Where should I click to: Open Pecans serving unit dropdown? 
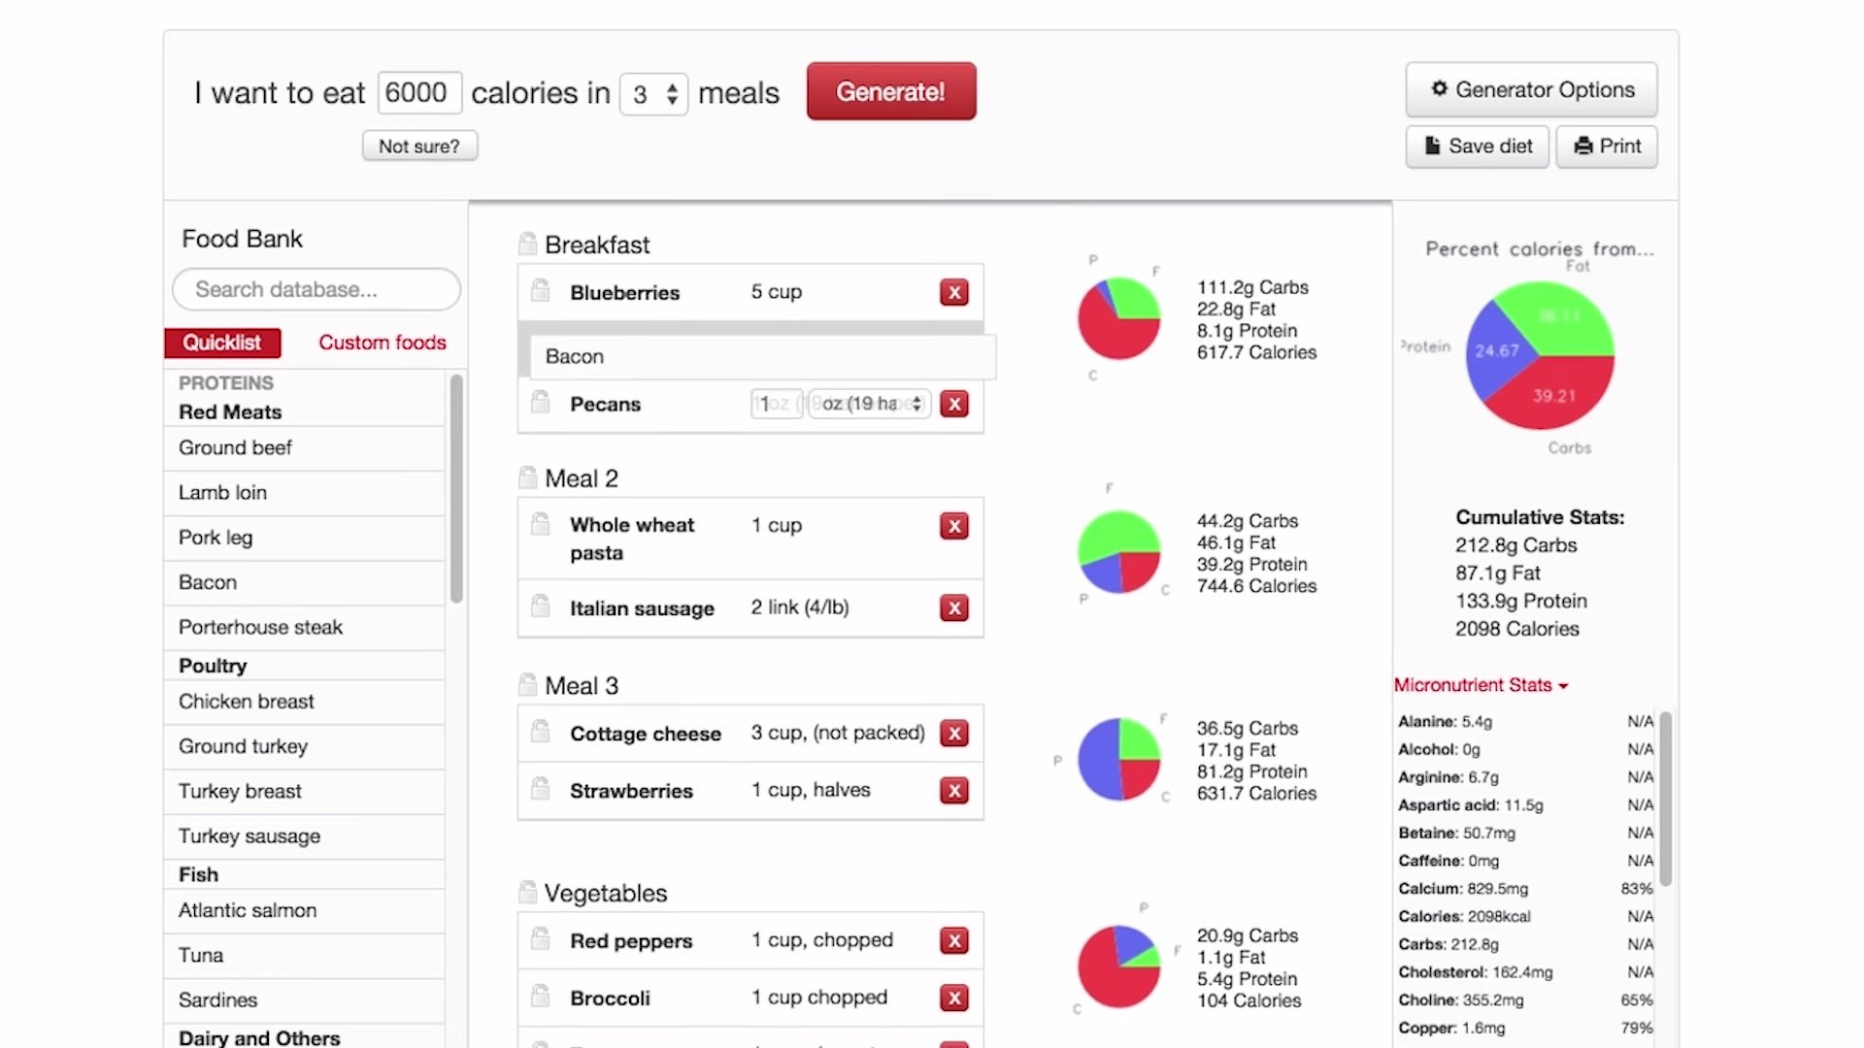870,404
